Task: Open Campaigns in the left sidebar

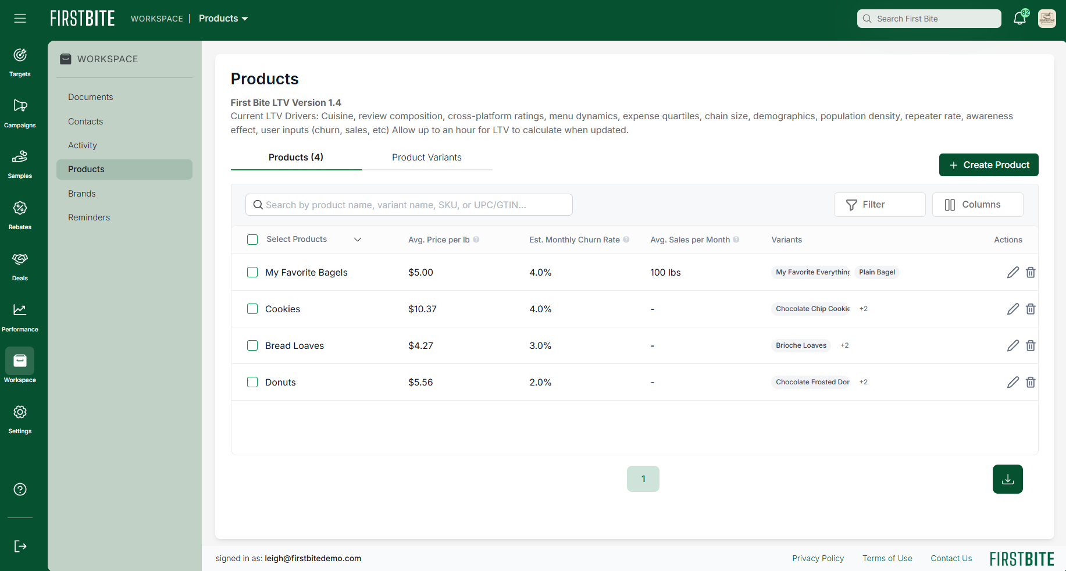Action: [20, 113]
